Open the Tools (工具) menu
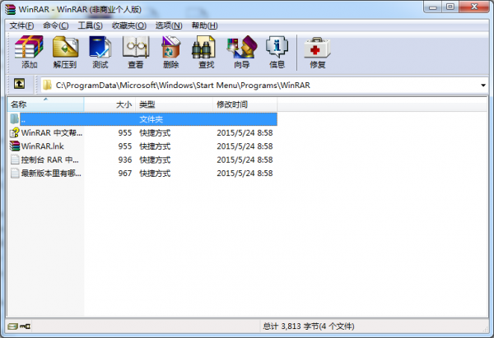 [x=90, y=25]
